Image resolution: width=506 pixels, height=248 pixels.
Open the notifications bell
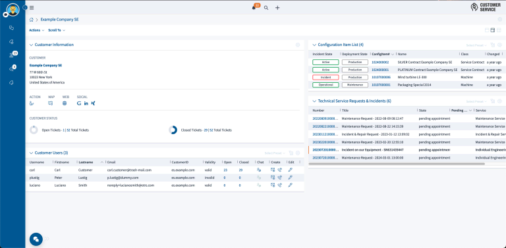(254, 8)
